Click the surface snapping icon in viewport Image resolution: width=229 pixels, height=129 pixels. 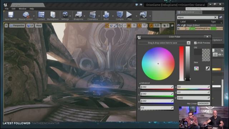click(x=125, y=25)
